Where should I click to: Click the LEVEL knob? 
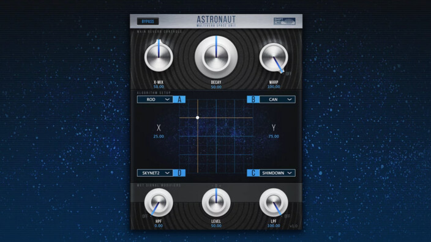click(216, 202)
